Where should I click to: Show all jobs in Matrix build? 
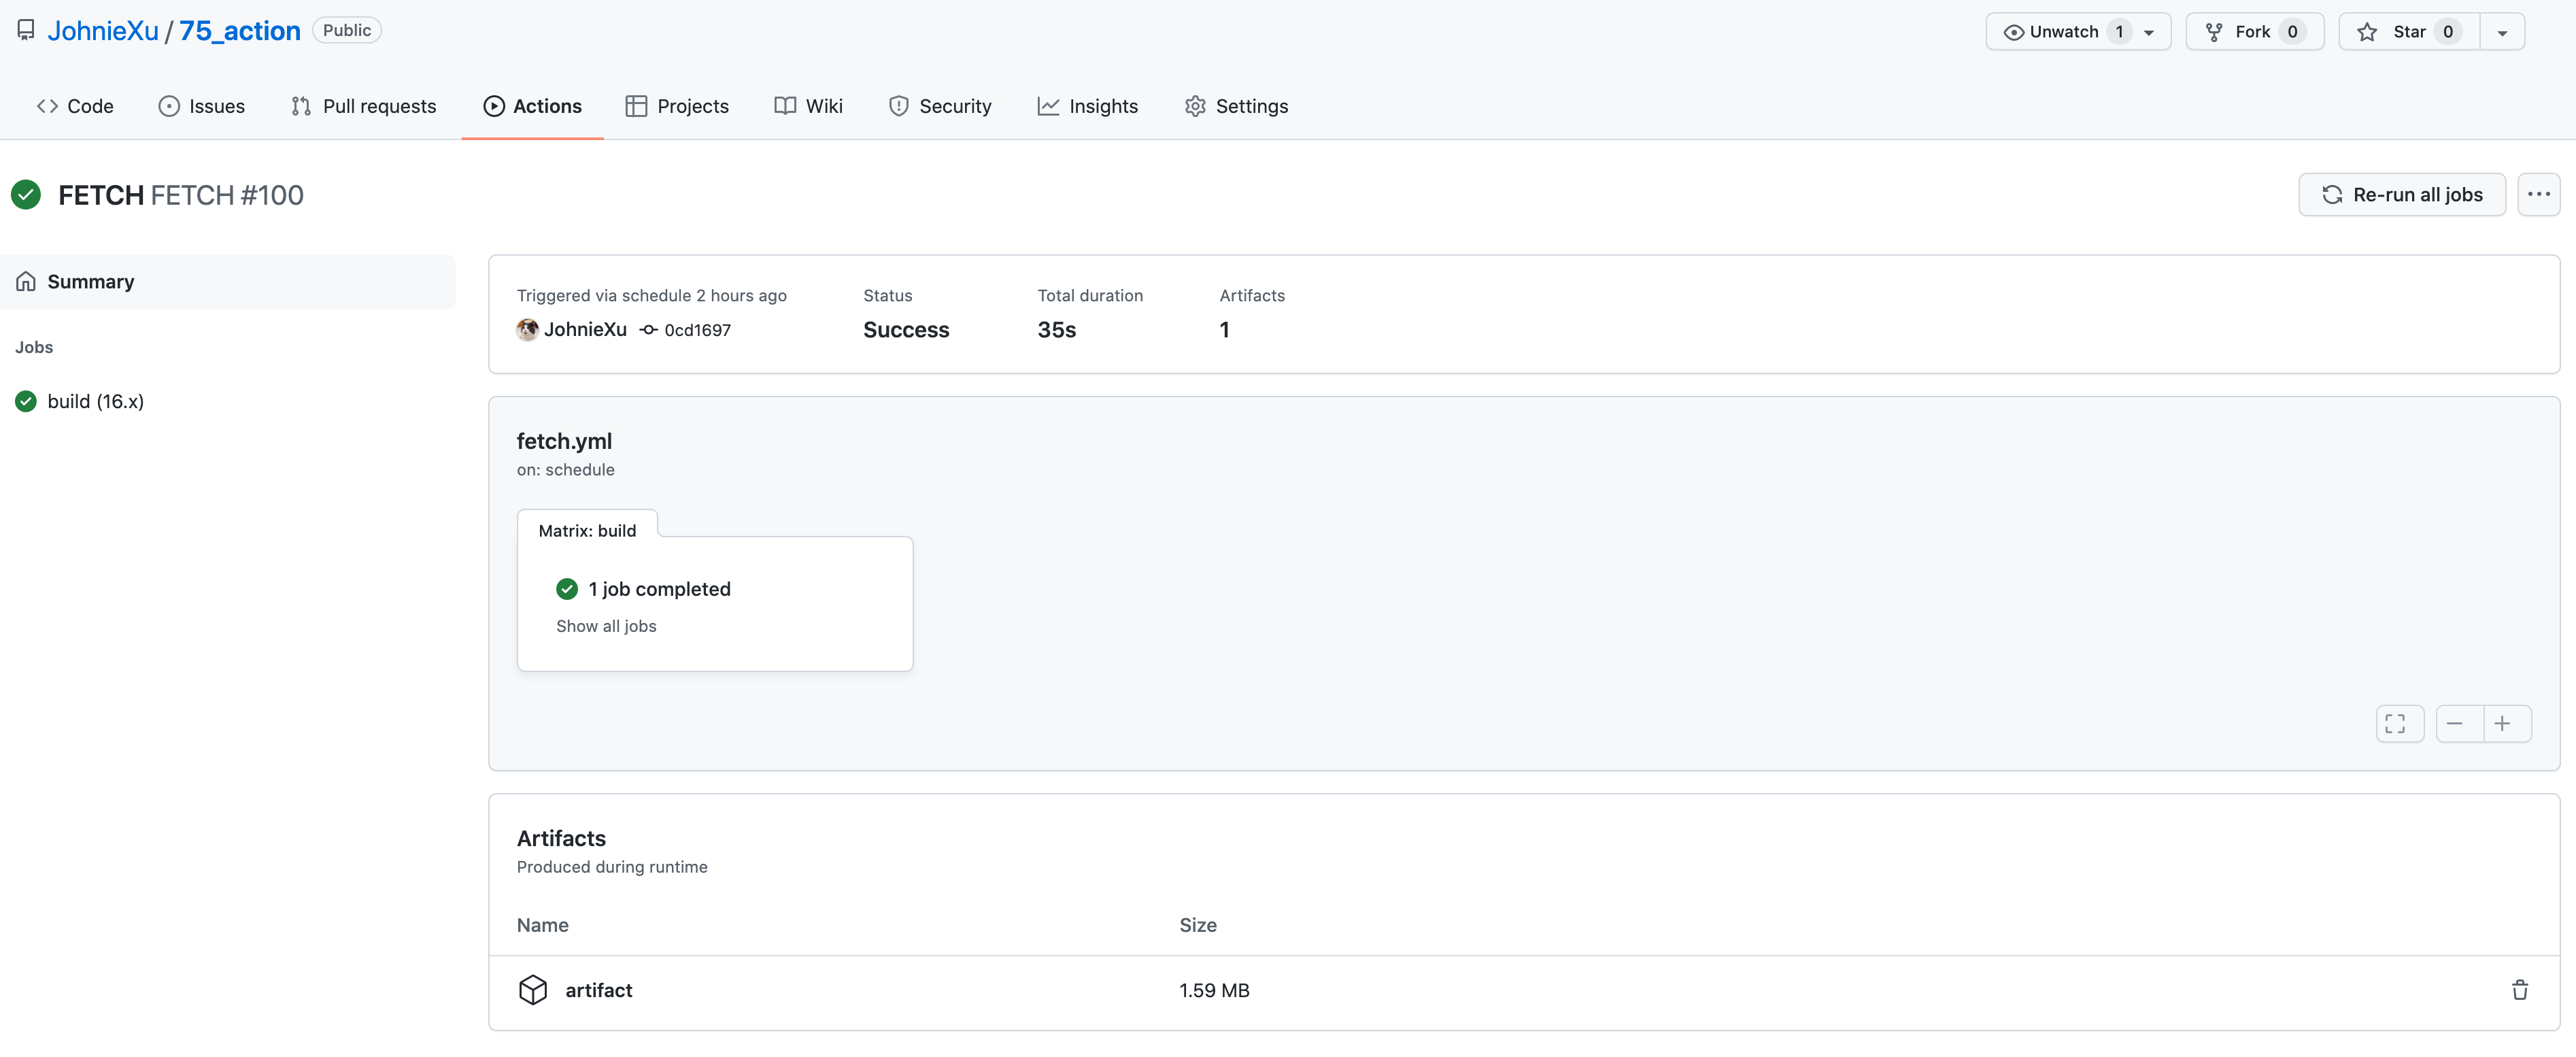(606, 626)
